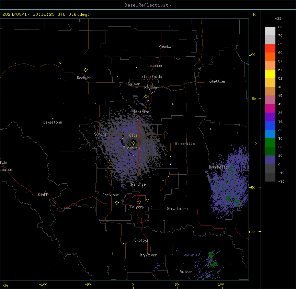This screenshot has width=296, height=289.
Task: Click the yellow diamond marker above Calgary label
Action: coord(139,202)
